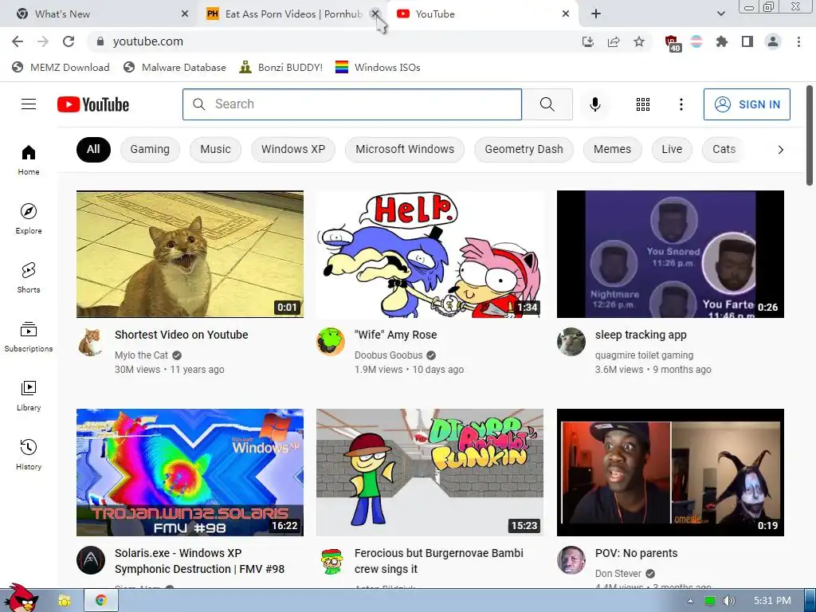Viewport: 816px width, 612px height.
Task: Select the Microsoft Windows chip
Action: point(405,149)
